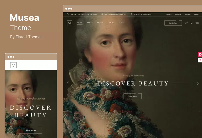Click History of art department in mobile preview
This screenshot has height=138, width=202.
tap(31, 99)
